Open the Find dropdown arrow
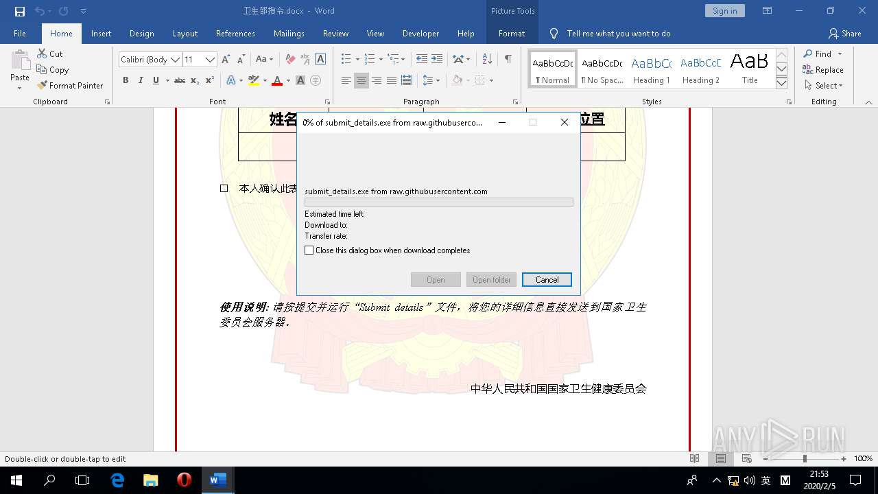The image size is (878, 494). click(x=840, y=54)
